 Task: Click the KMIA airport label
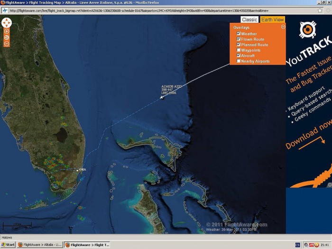(82, 170)
